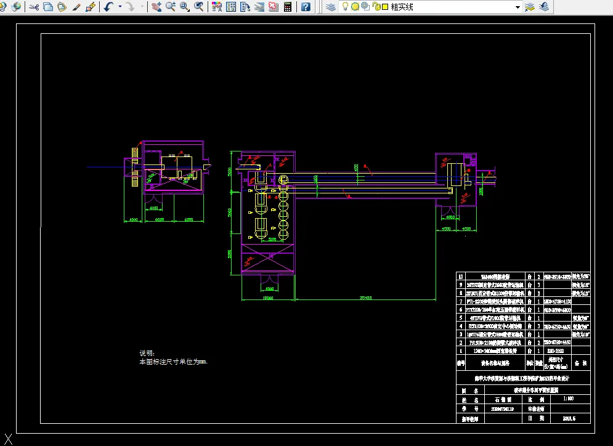Viewport: 613px width, 446px height.
Task: Click the 3D DWF publish globe icon
Action: pyautogui.click(x=17, y=7)
